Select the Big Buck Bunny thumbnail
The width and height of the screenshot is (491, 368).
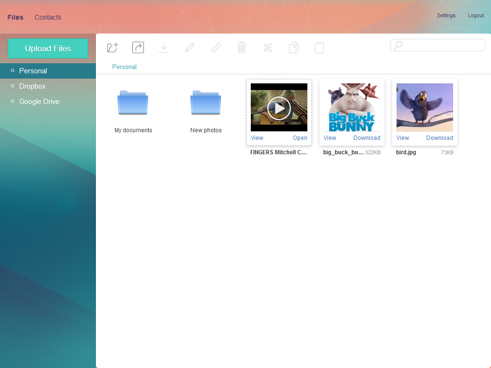pos(352,107)
